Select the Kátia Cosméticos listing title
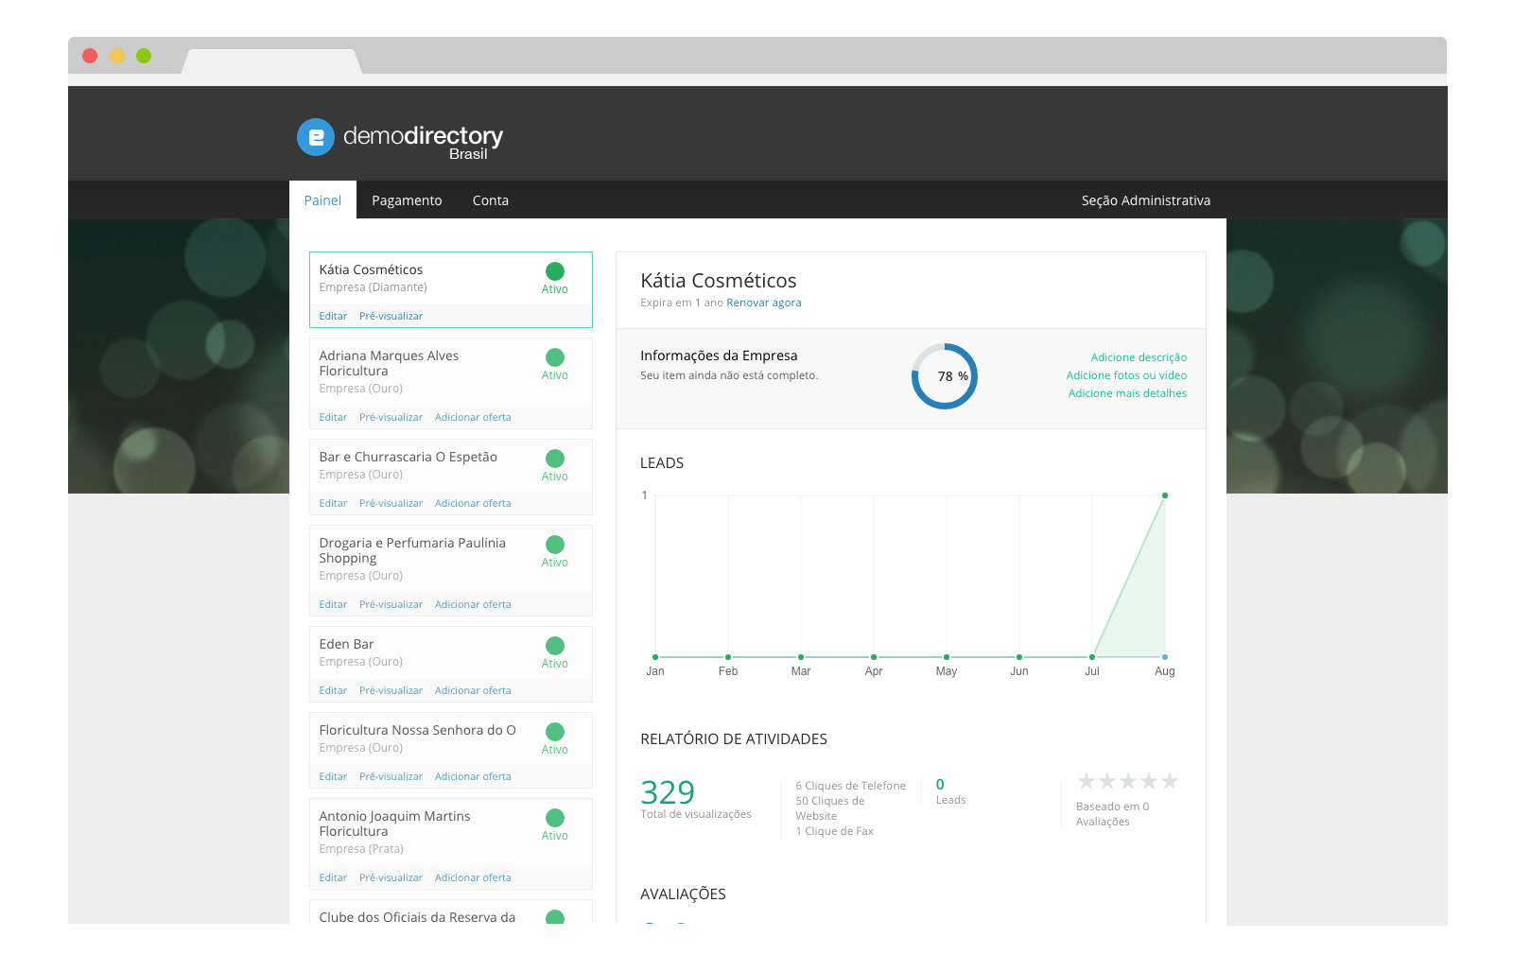1513x972 pixels. (x=371, y=269)
